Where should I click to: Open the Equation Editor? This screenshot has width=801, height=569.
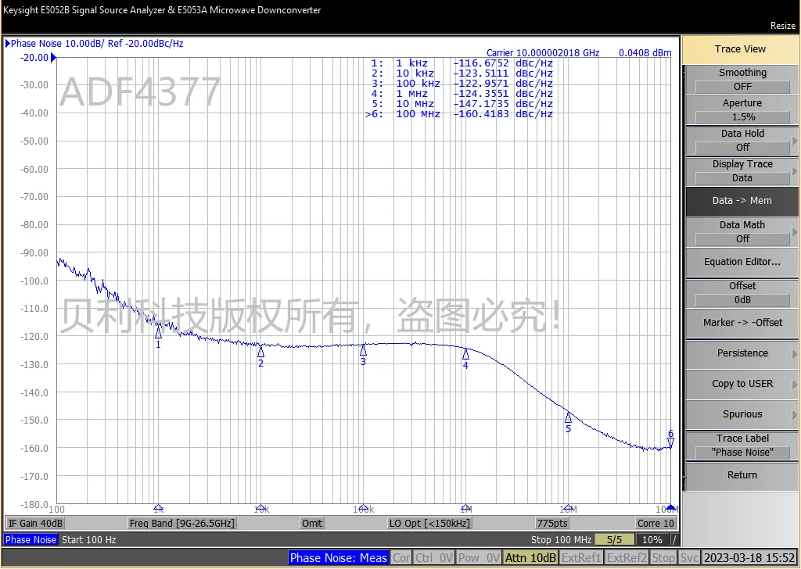tap(742, 263)
